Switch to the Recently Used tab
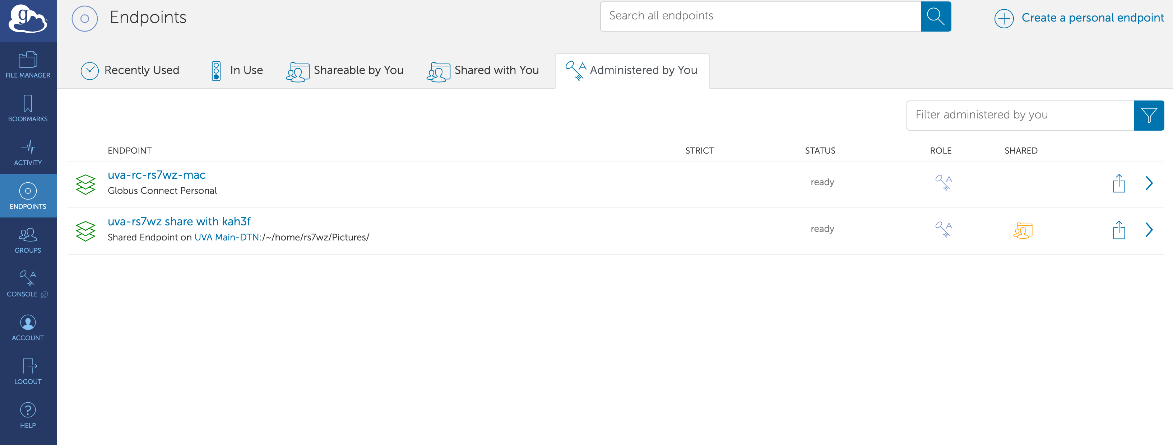1173x445 pixels. [130, 70]
